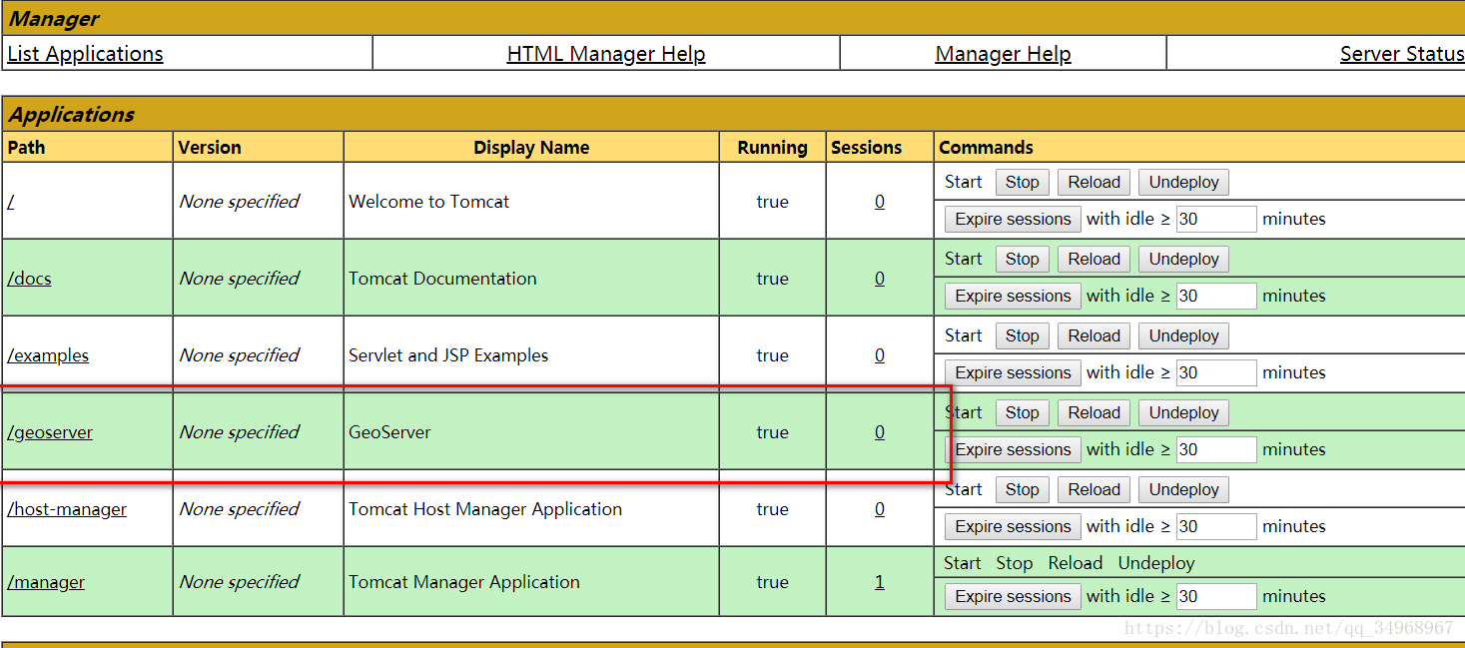Open the /manager path link
The image size is (1465, 648).
point(46,582)
